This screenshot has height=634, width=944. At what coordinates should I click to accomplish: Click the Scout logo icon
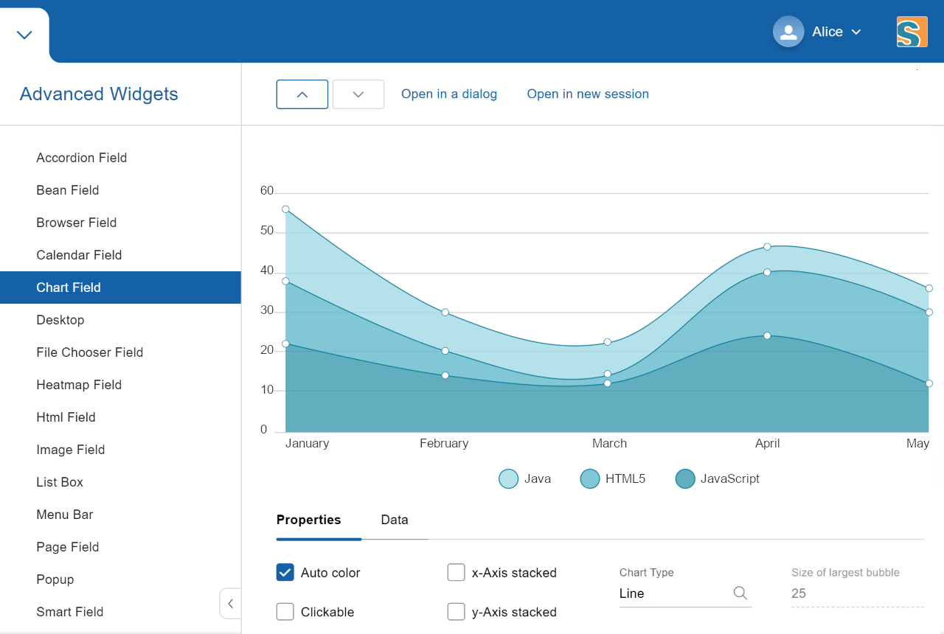click(x=912, y=32)
